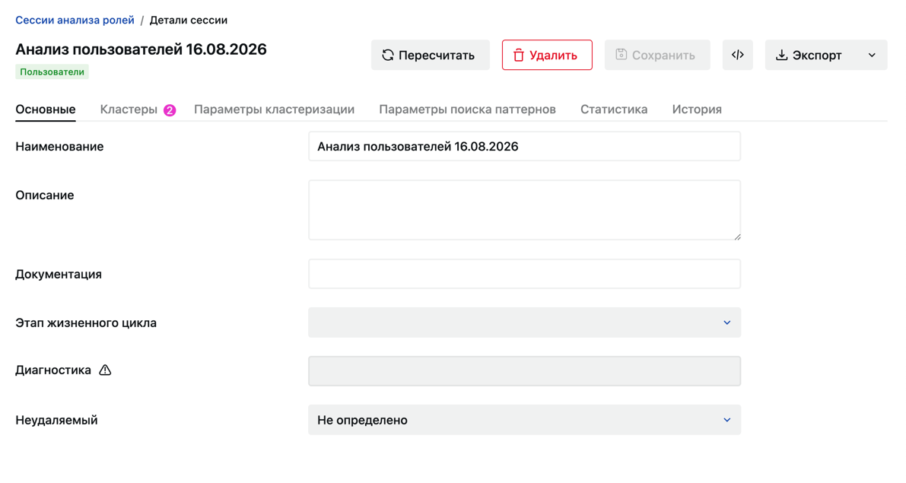Click the red Удалить button
Image resolution: width=906 pixels, height=483 pixels.
547,55
